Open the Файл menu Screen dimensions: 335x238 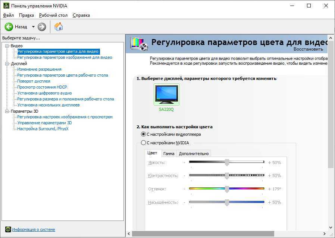[x=8, y=15]
